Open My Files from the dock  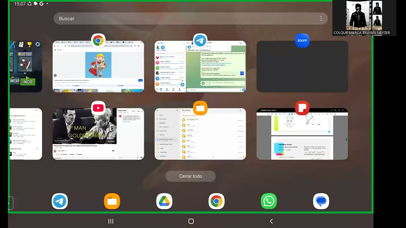112,201
